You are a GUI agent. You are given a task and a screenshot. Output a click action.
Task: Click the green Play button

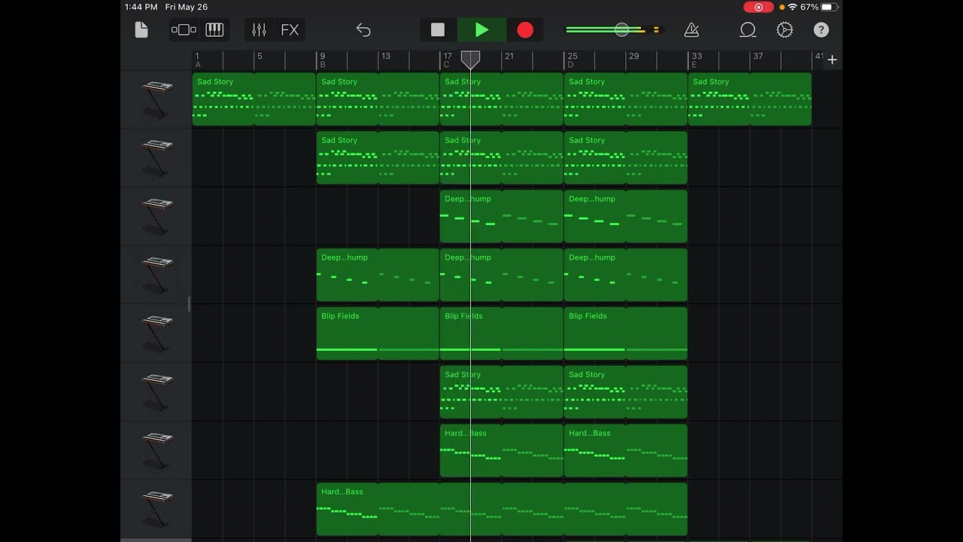481,30
